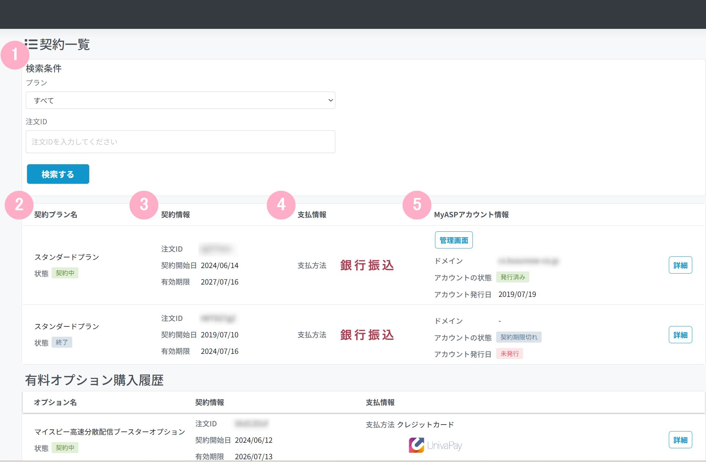Focus the 注文ID input field
706x462 pixels.
point(180,142)
